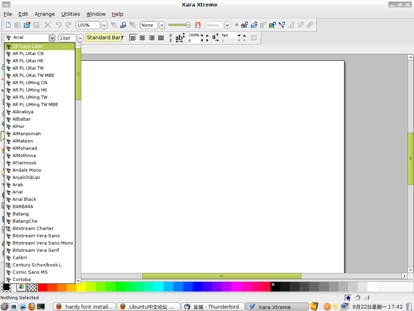The image size is (414, 311).
Task: Open the terminal launcher in the panel
Action: [x=41, y=307]
